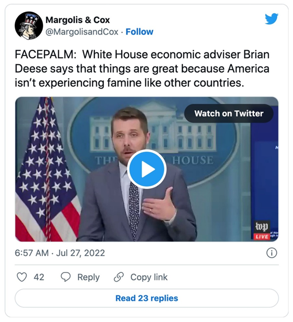Click the Copy link text
Image resolution: width=293 pixels, height=322 pixels.
click(x=149, y=277)
